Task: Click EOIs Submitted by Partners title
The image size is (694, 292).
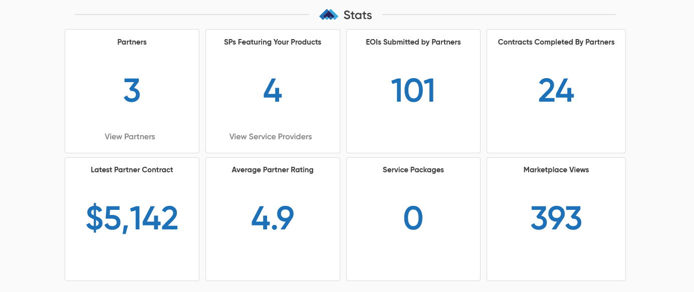Action: 413,42
